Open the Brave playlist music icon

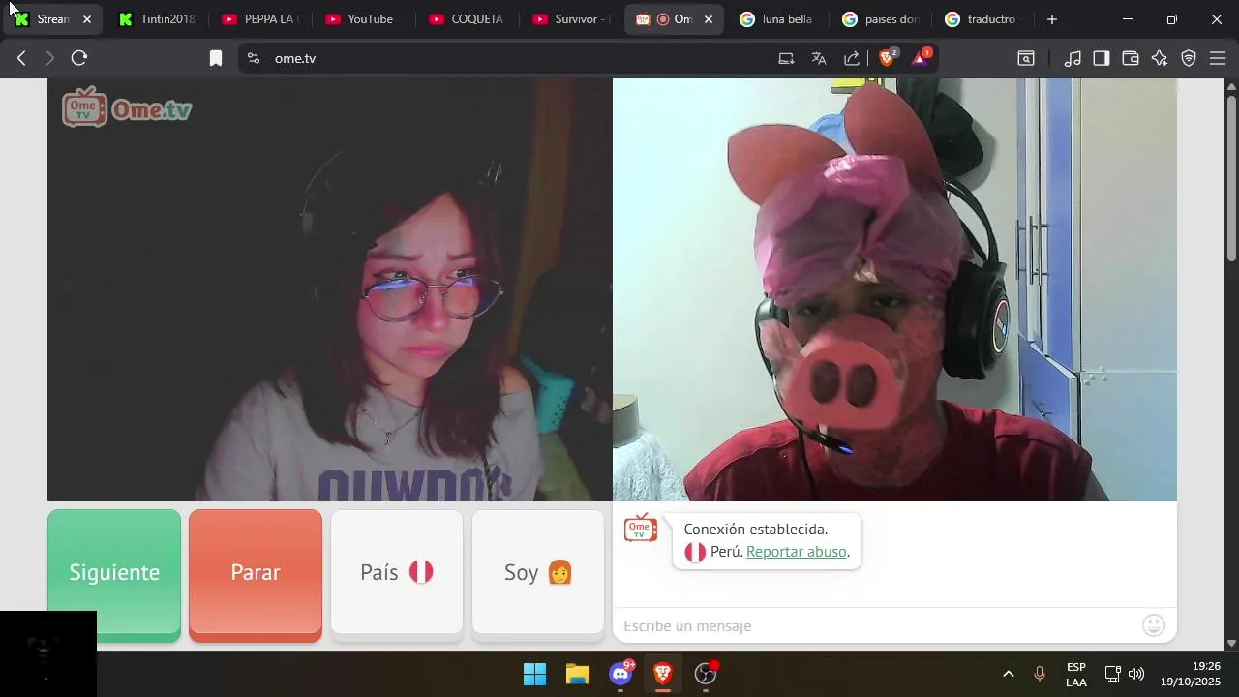1073,58
